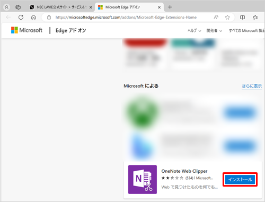This screenshot has height=202, width=265.
Task: Select the Microsoft Edge アドオン tab
Action: (x=129, y=7)
